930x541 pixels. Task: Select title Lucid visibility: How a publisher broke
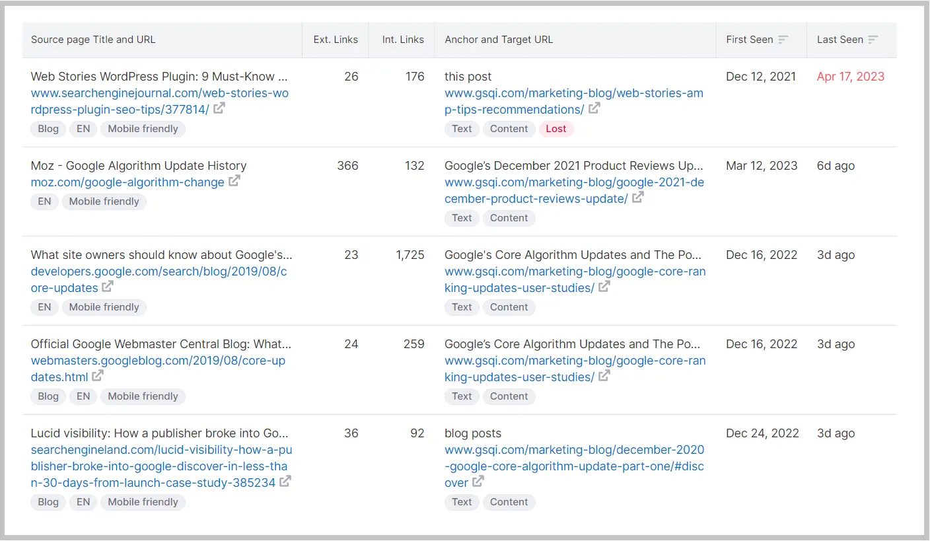pyautogui.click(x=160, y=433)
